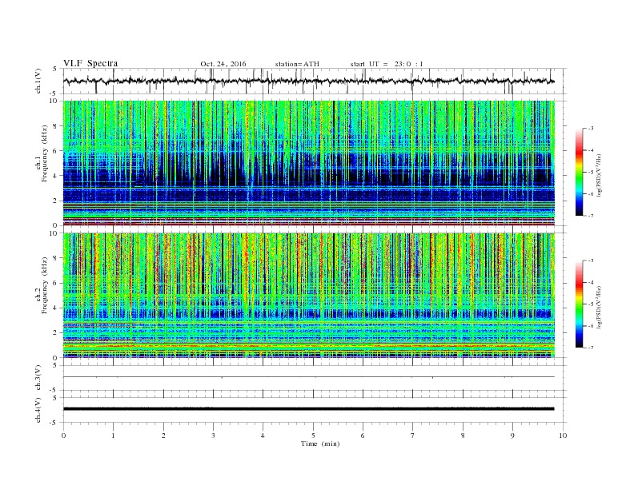Click the '1' minute time axis label
Image resolution: width=634 pixels, height=489 pixels.
[x=113, y=435]
